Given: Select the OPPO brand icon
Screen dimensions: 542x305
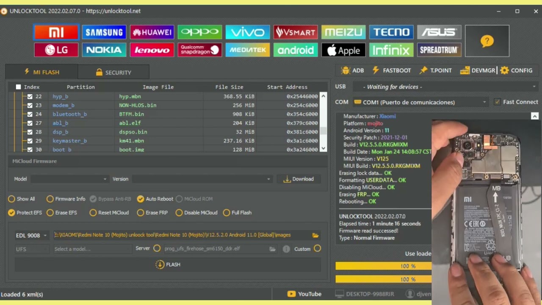Looking at the screenshot, I should tap(200, 32).
